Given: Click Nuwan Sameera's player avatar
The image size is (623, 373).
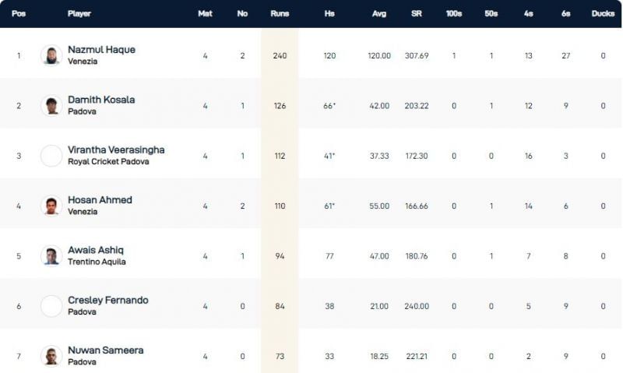Looking at the screenshot, I should click(x=51, y=356).
